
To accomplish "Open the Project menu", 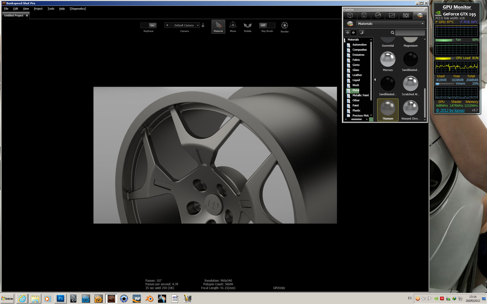I will click(x=38, y=9).
